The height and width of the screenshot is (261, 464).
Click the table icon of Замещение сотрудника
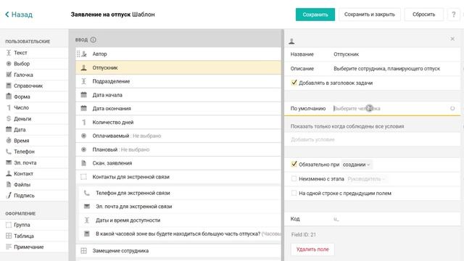pyautogui.click(x=84, y=251)
